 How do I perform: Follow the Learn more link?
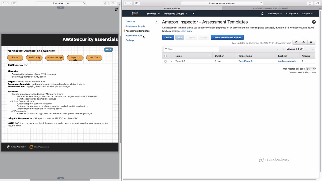186,31
